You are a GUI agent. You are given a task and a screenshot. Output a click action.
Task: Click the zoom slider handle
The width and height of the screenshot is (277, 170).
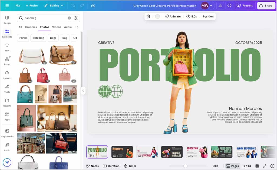click(x=185, y=166)
